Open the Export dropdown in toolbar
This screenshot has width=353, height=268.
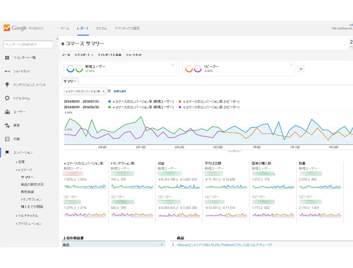(x=84, y=55)
